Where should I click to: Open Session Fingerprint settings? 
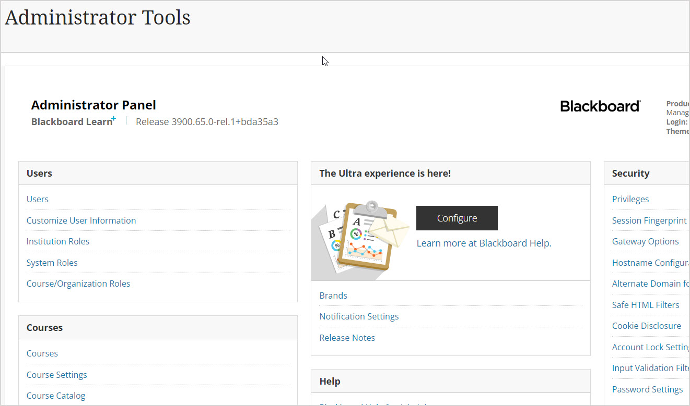[x=649, y=220]
